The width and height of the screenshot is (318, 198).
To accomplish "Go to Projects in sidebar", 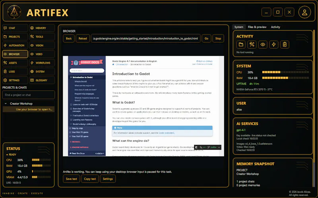I will (x=15, y=37).
